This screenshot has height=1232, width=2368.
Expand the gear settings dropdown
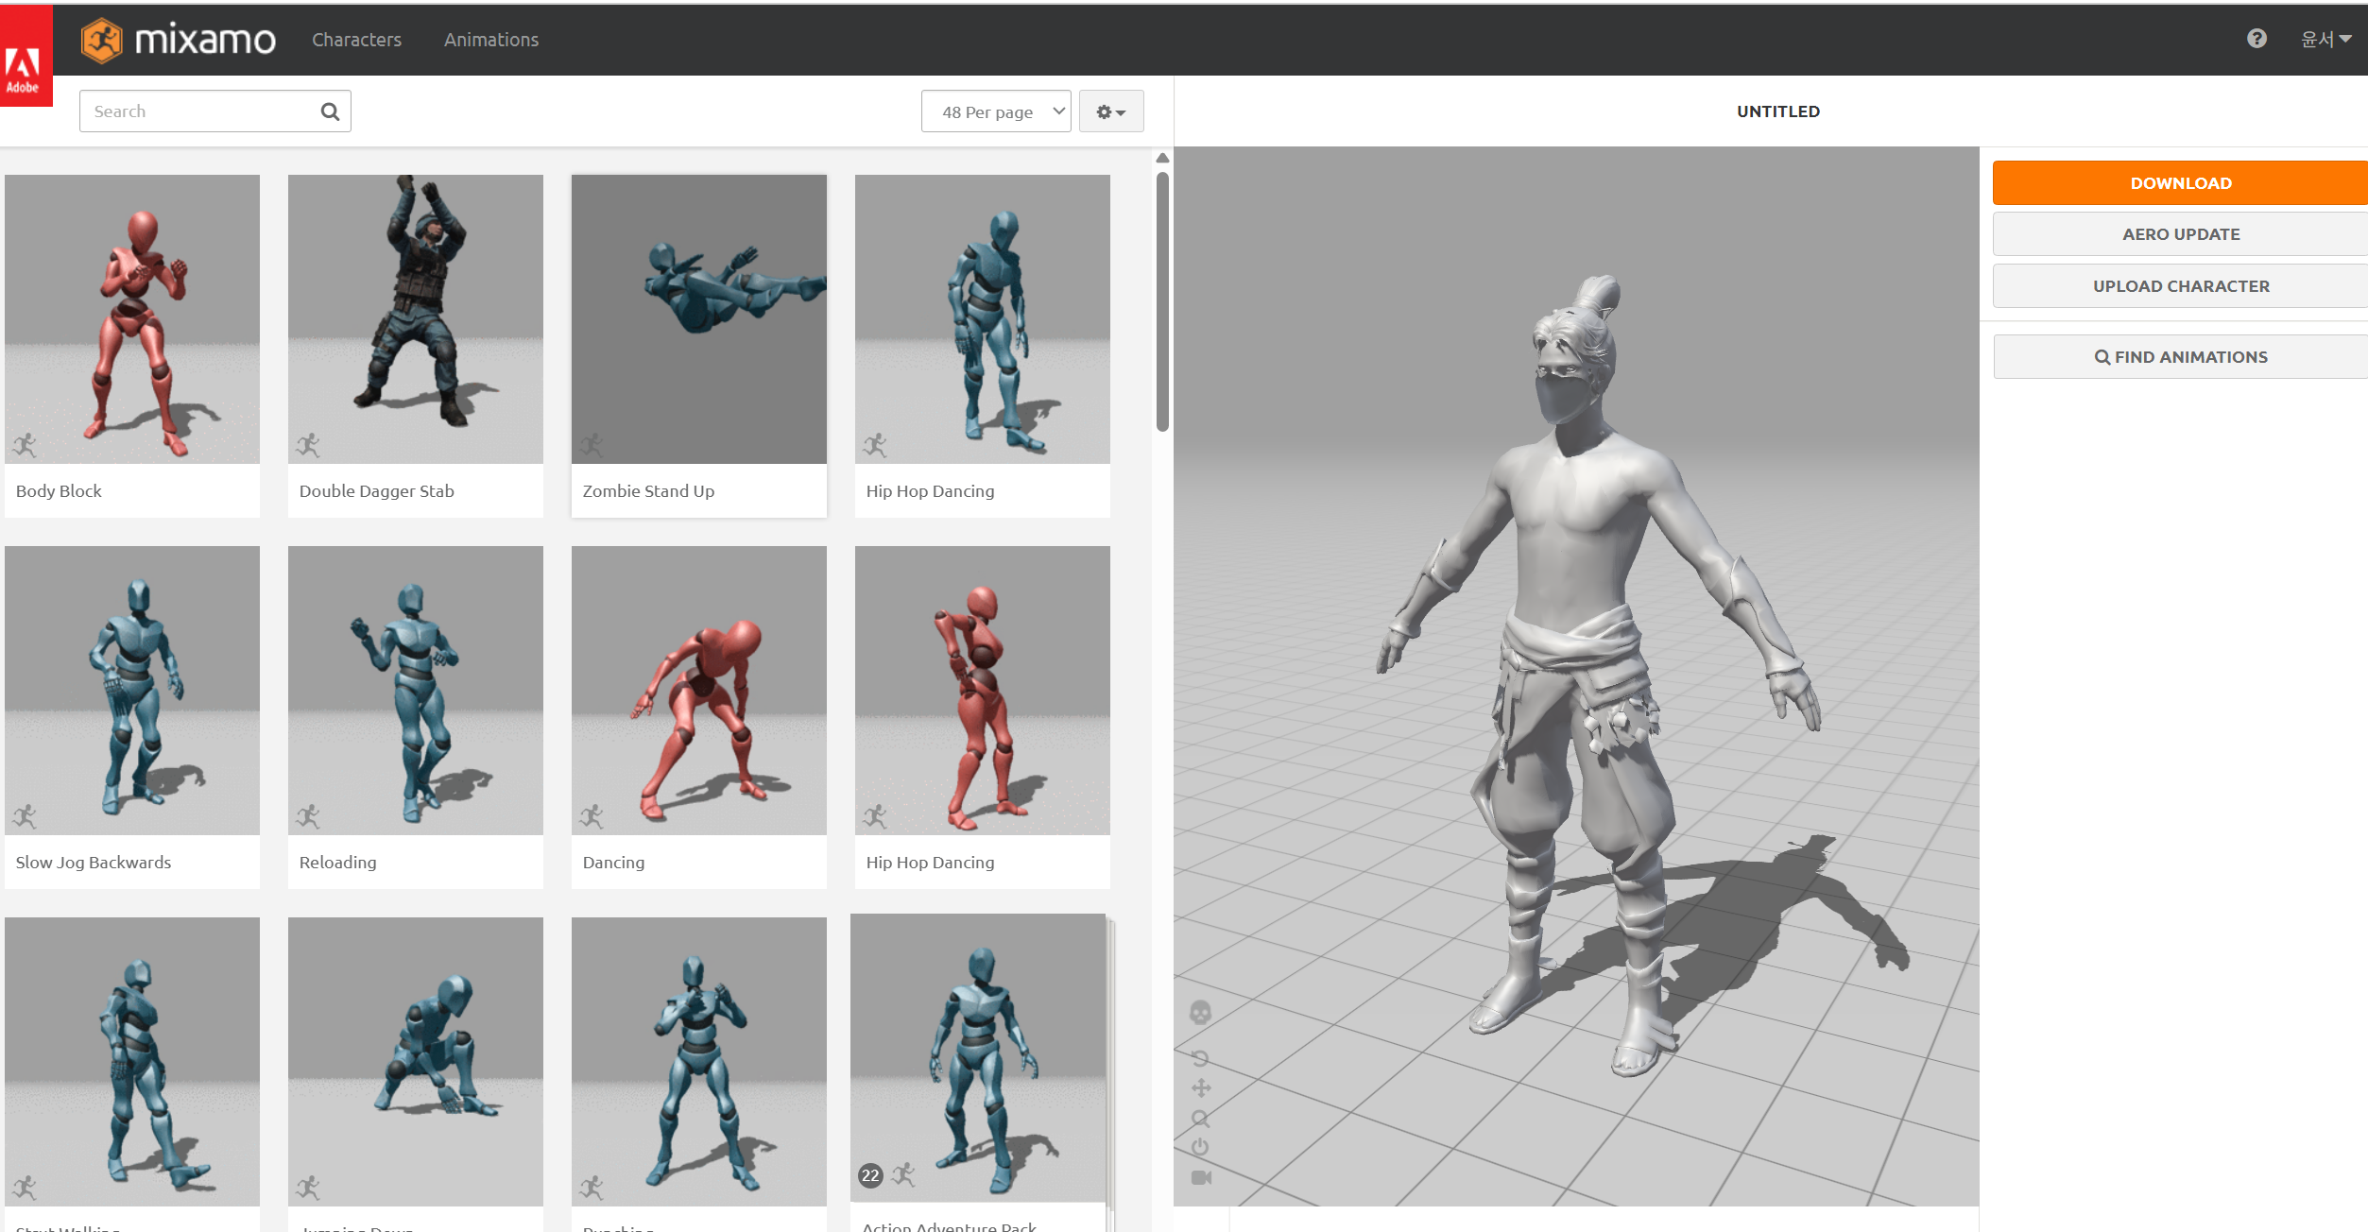pyautogui.click(x=1111, y=111)
